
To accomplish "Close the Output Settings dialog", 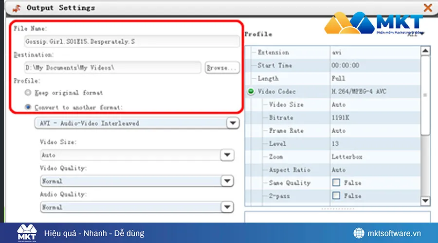I will click(x=428, y=7).
